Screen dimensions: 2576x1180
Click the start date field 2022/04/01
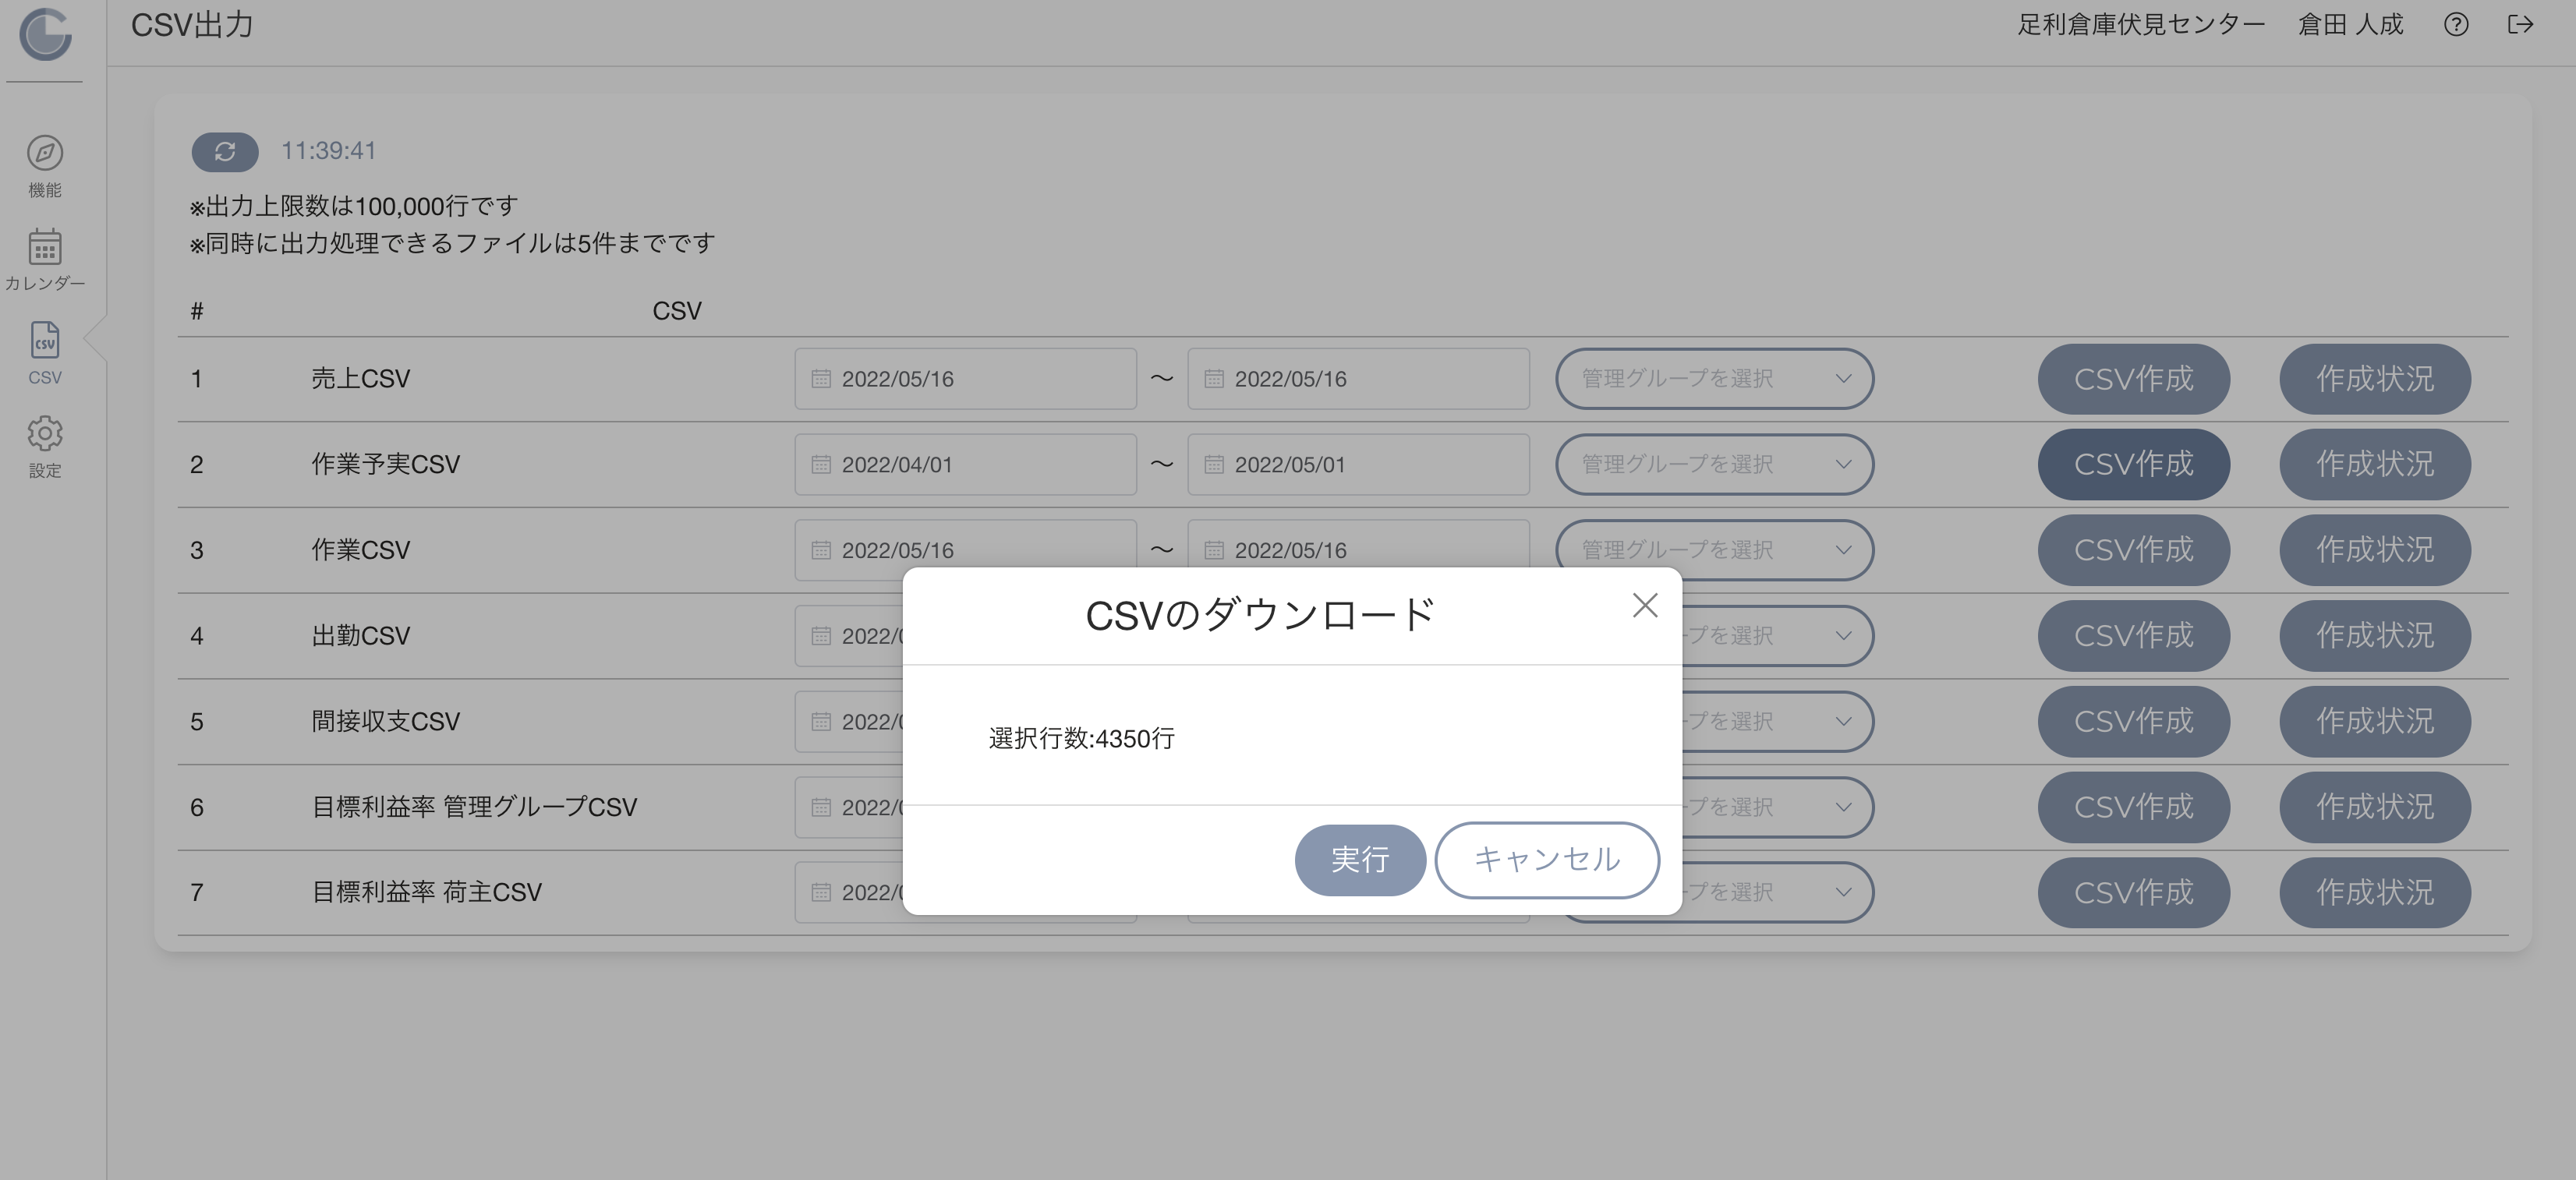(x=965, y=465)
